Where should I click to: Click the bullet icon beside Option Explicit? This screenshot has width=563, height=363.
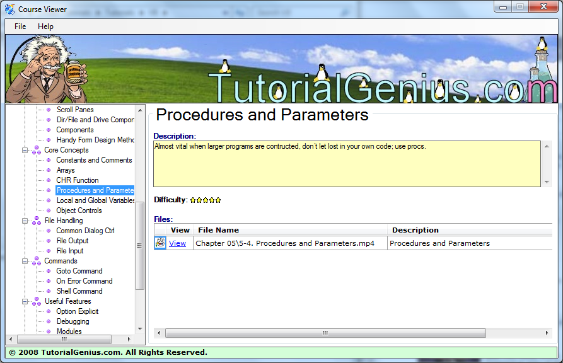(x=49, y=311)
